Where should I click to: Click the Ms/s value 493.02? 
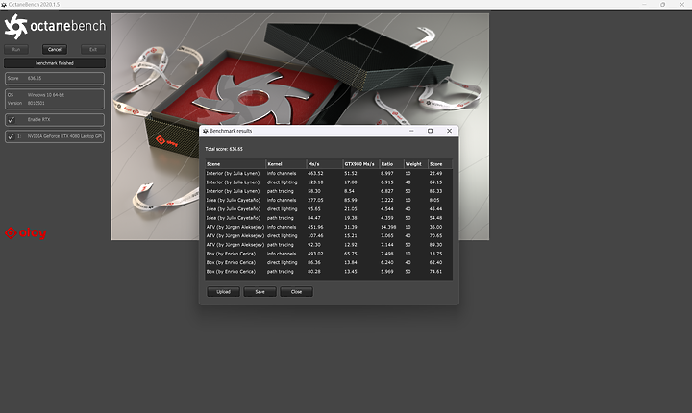[x=315, y=254]
